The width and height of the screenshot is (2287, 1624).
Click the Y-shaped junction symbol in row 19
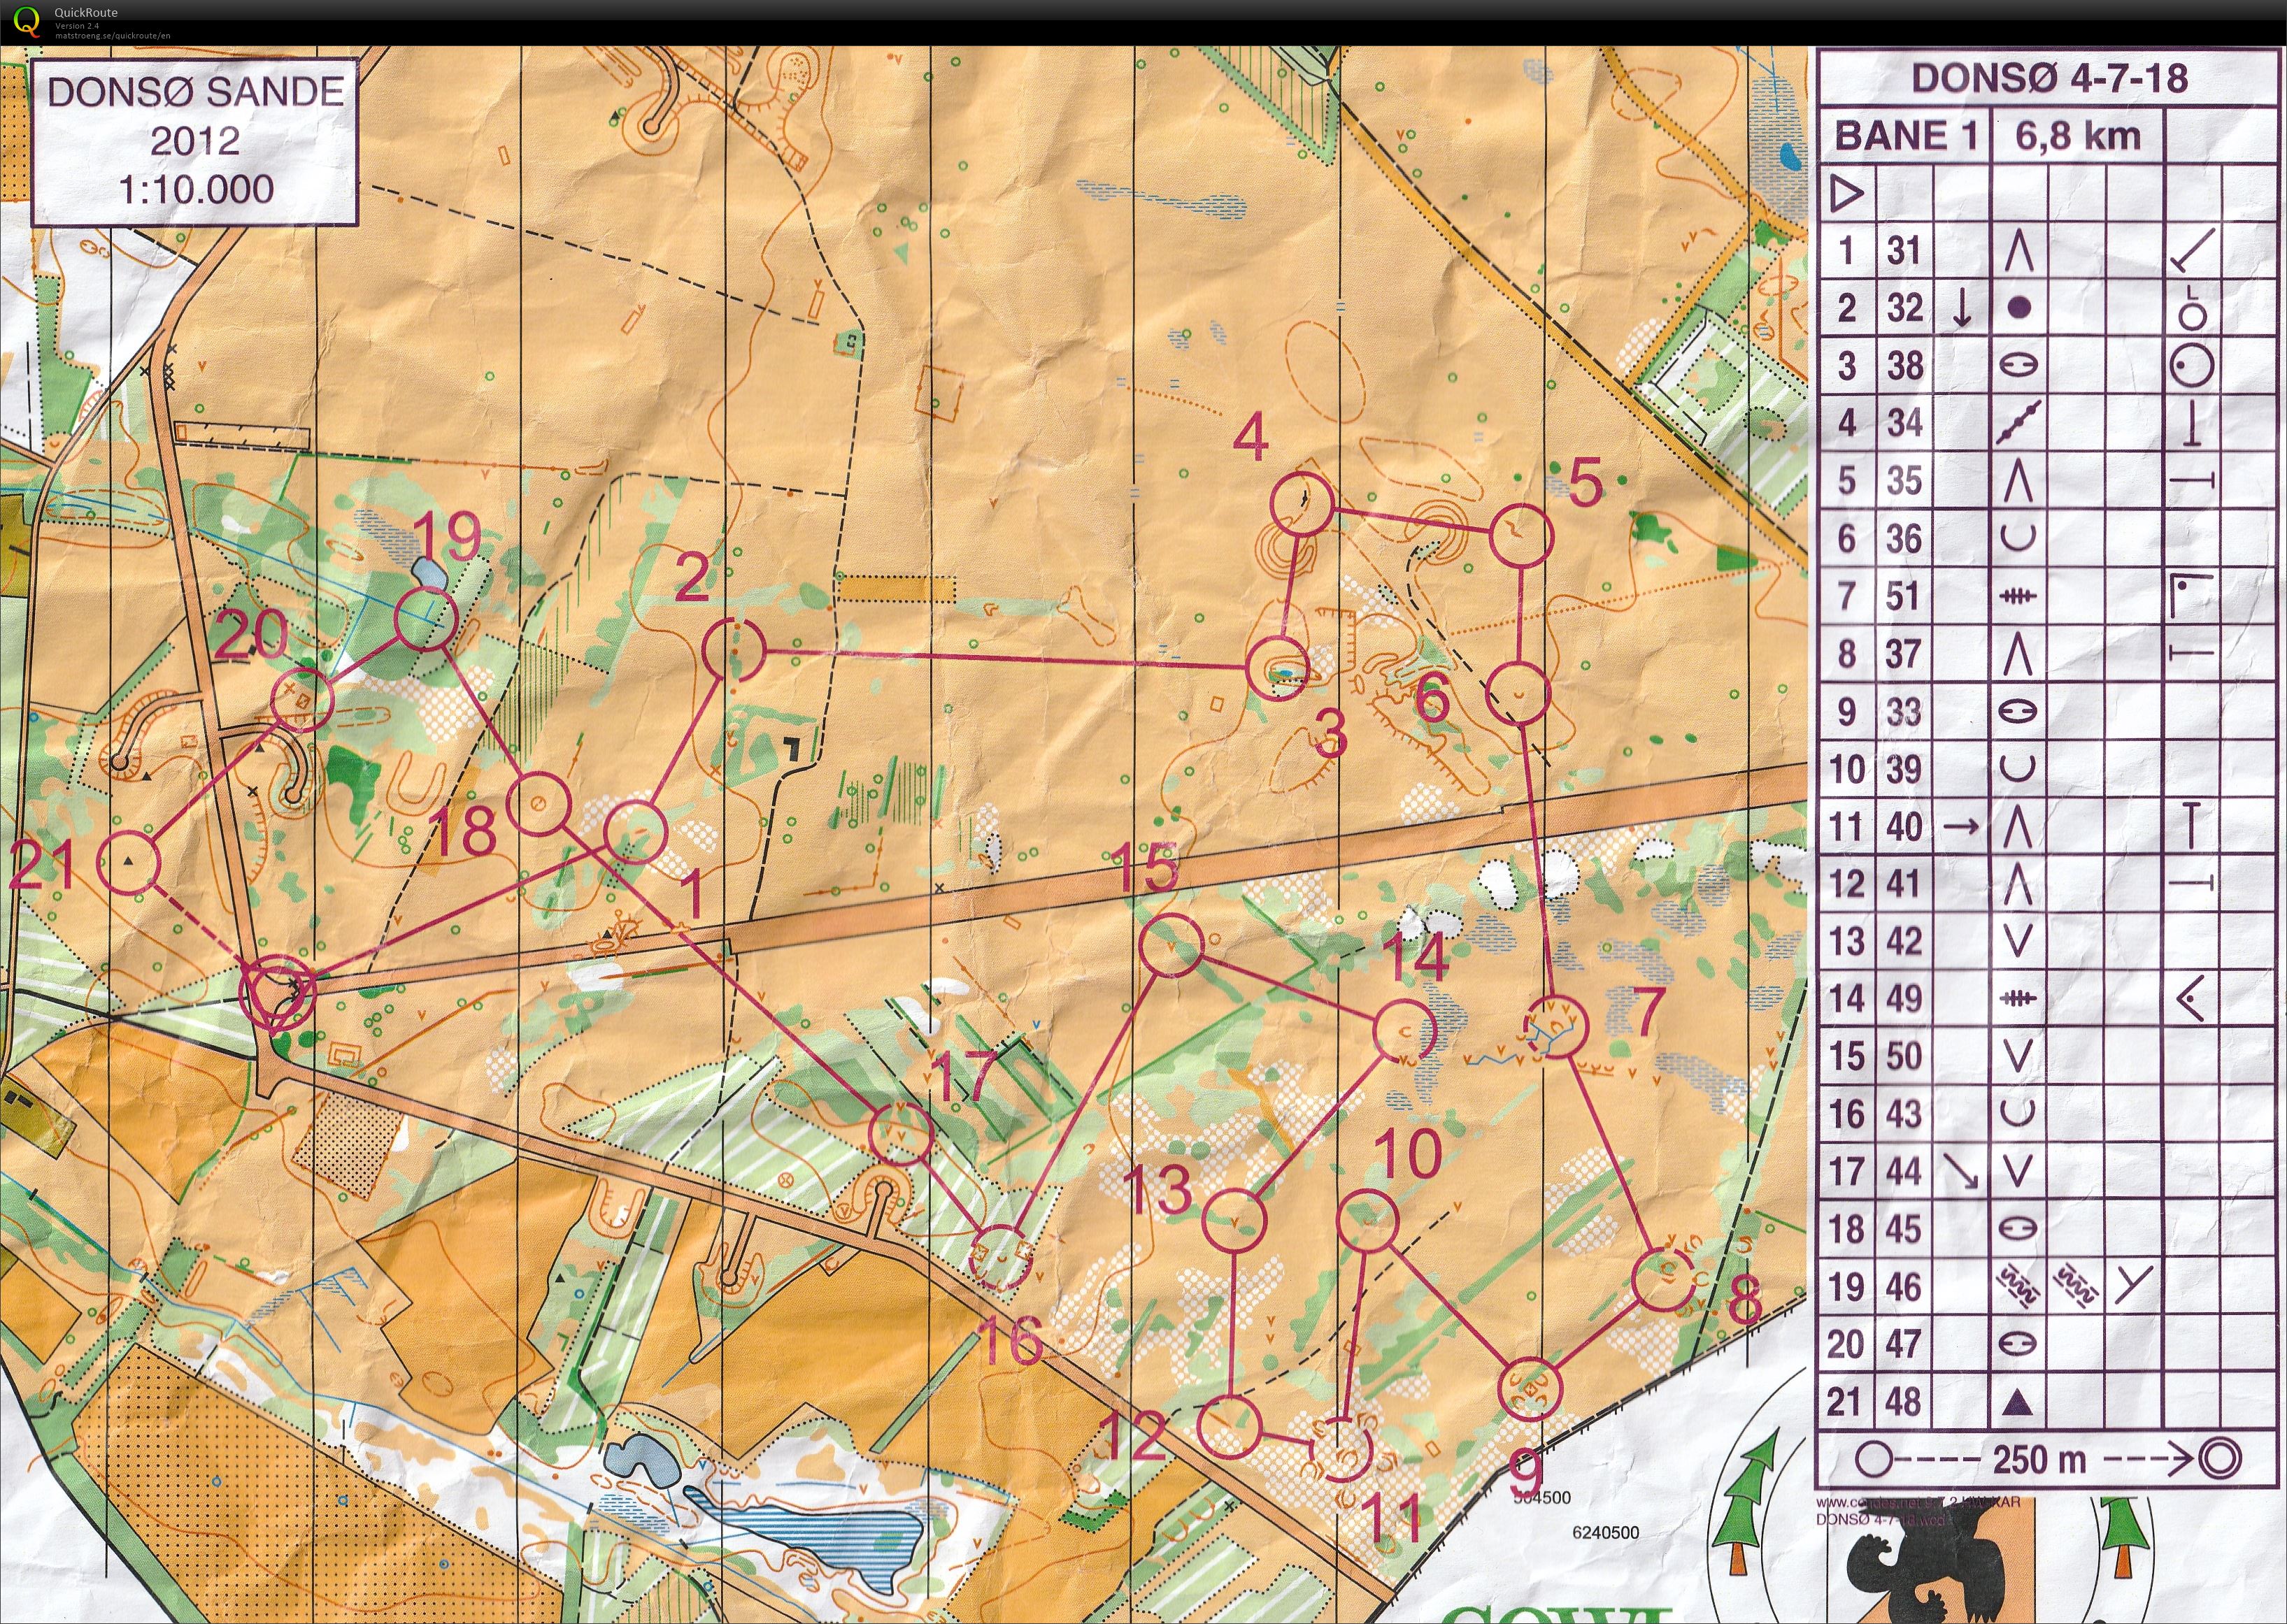click(x=2133, y=1285)
